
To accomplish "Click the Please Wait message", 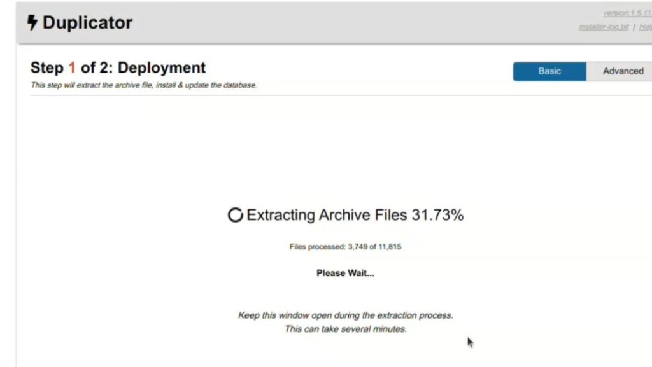I will [346, 273].
